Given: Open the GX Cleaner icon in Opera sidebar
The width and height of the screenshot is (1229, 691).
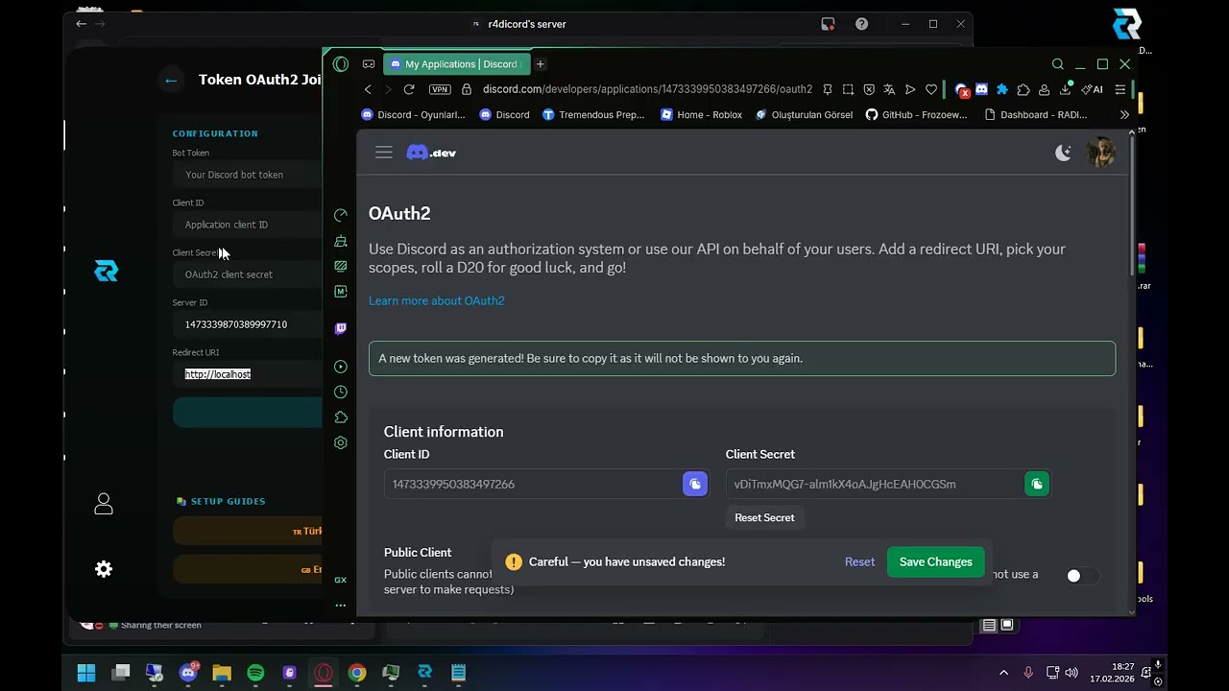Looking at the screenshot, I should 341,241.
